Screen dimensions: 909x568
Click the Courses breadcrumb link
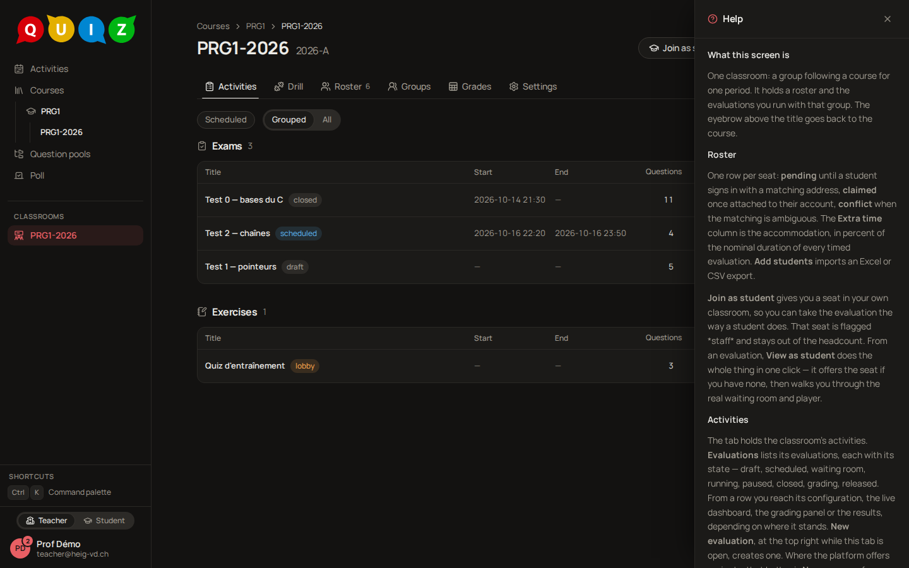pos(213,26)
